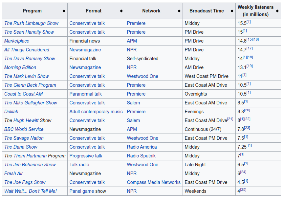This screenshot has width=284, height=199.
Task: Open Coast to Coast AM link
Action: (x=23, y=94)
